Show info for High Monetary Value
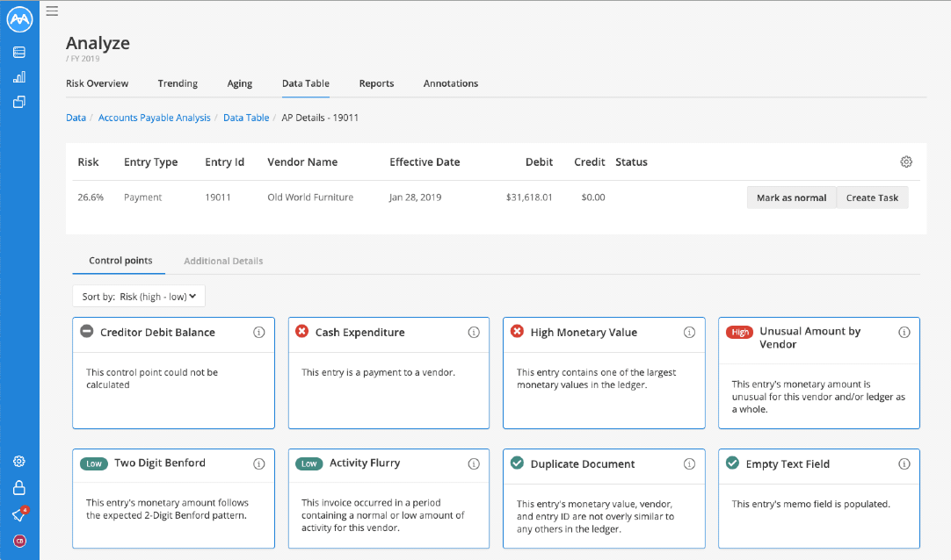 coord(689,333)
